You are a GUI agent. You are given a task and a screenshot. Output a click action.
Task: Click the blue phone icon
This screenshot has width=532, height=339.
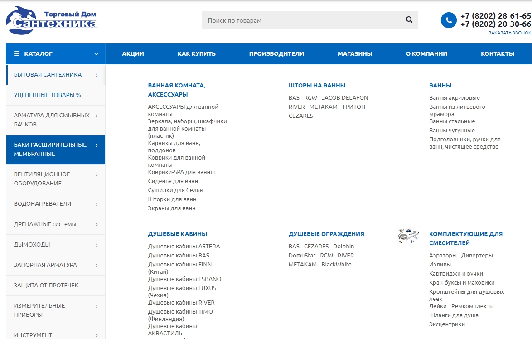pos(449,20)
